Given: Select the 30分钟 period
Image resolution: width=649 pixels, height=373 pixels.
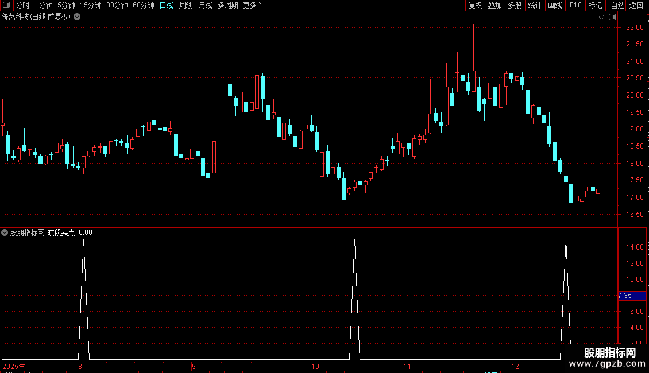Looking at the screenshot, I should pyautogui.click(x=117, y=5).
